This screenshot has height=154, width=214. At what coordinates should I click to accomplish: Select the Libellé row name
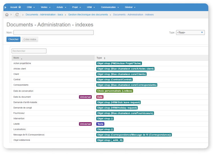[16, 124]
